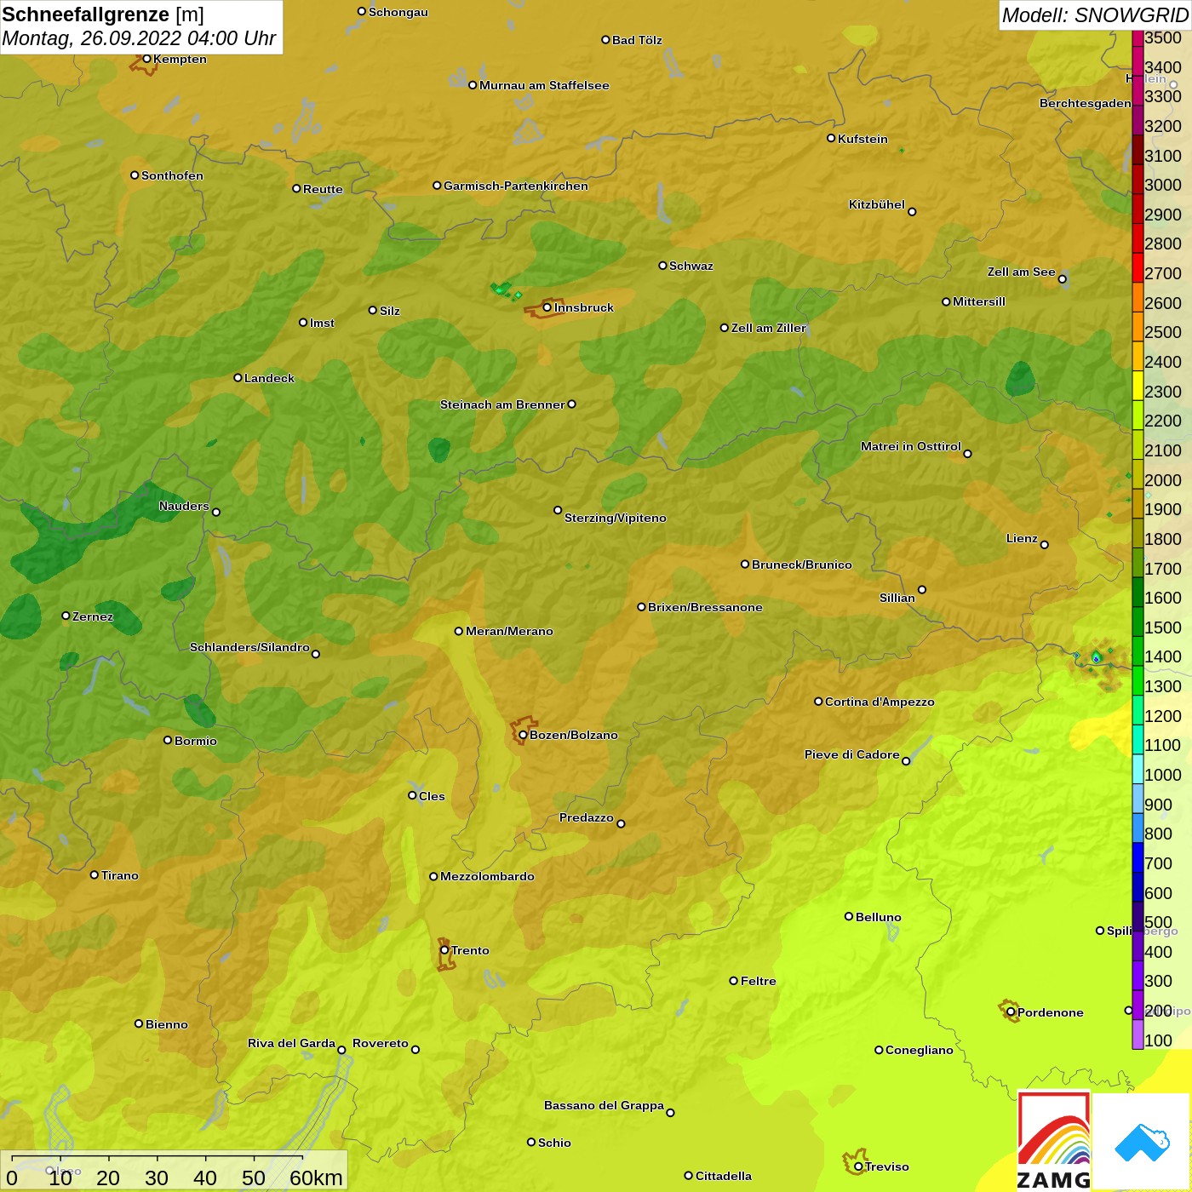Click the Kufstein location dot
Viewport: 1192px width, 1192px height.
(x=831, y=138)
